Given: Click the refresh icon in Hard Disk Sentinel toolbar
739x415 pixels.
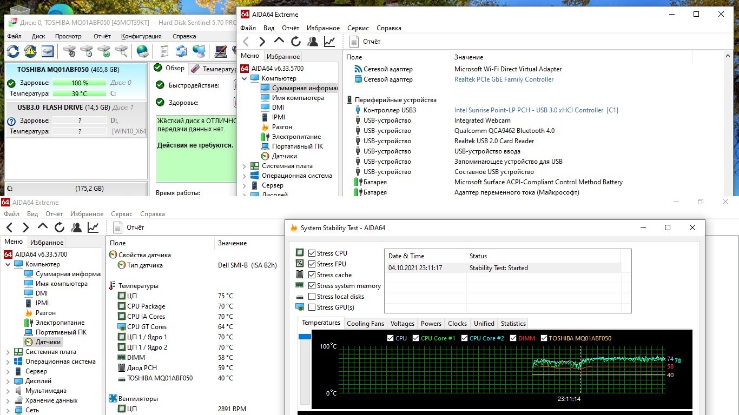Looking at the screenshot, I should (x=13, y=51).
